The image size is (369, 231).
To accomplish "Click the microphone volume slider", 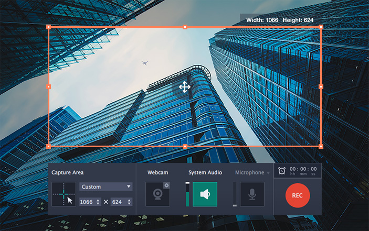I will click(235, 194).
